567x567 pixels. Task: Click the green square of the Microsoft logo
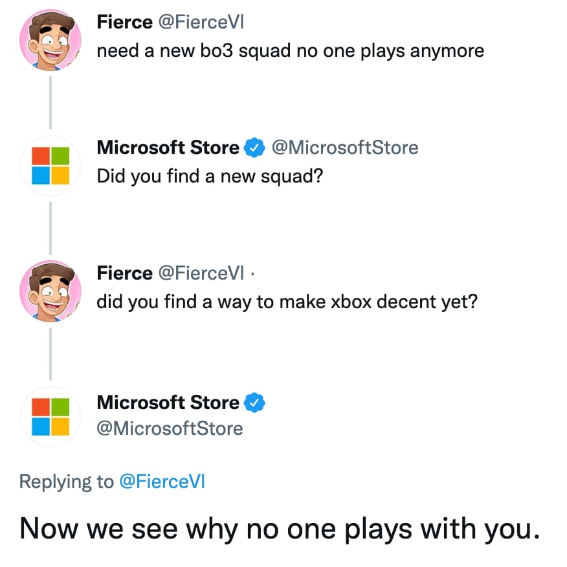coord(60,156)
